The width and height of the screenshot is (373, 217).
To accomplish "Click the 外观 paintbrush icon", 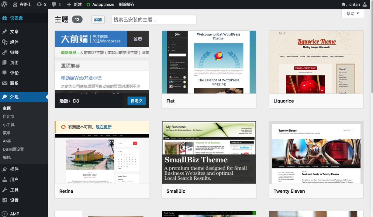I will (x=5, y=97).
